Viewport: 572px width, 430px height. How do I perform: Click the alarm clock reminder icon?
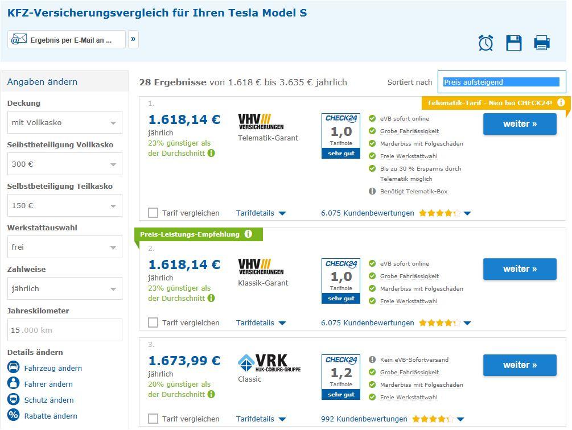tap(485, 43)
